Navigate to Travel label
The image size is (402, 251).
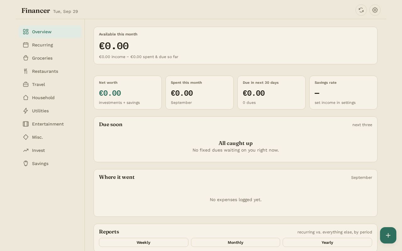(38, 84)
